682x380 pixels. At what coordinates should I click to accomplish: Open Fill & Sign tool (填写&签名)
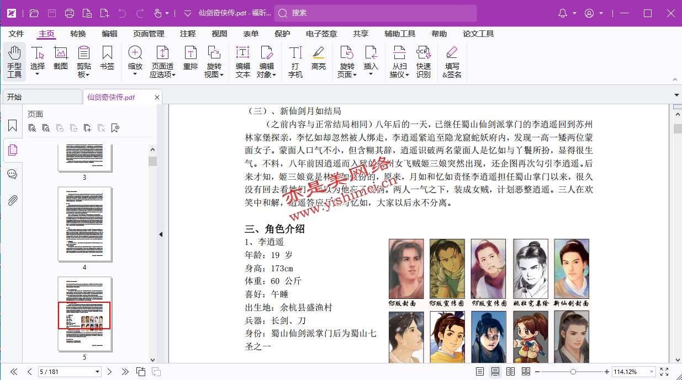coord(452,61)
